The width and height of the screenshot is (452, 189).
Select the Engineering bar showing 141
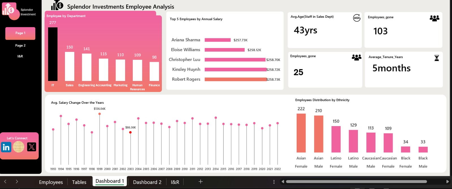pos(87,67)
